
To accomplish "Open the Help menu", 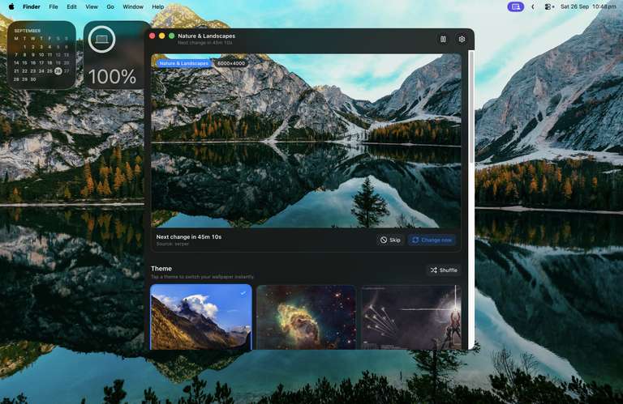I will [157, 6].
